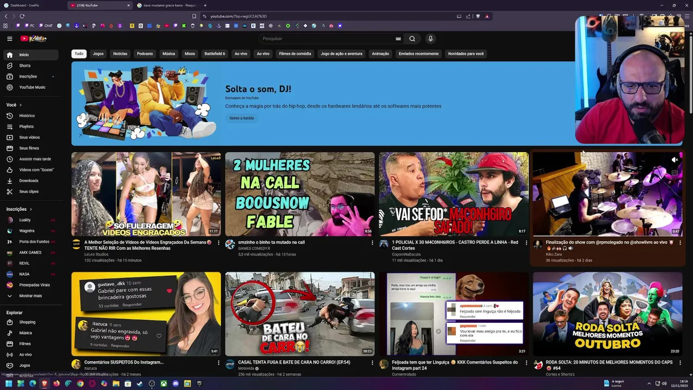This screenshot has width=693, height=390.
Task: Select the Novidades para você chip
Action: pos(466,54)
